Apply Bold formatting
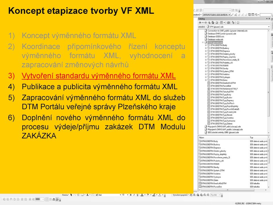This screenshot has width=273, height=205. pyautogui.click(x=131, y=195)
